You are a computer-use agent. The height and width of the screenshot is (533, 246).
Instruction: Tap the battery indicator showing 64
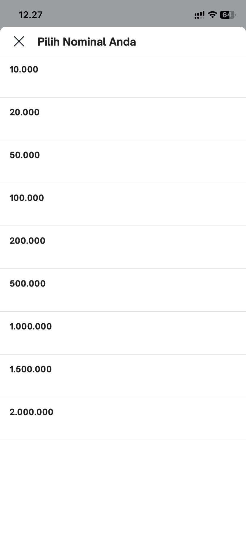click(x=228, y=15)
